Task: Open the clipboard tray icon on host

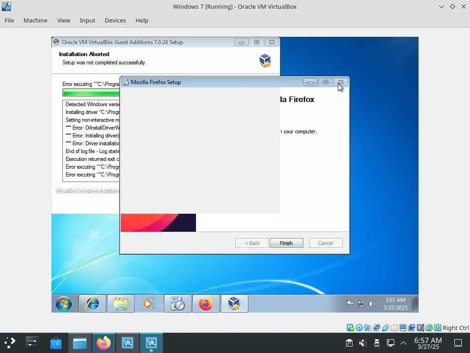Action: pos(349,343)
